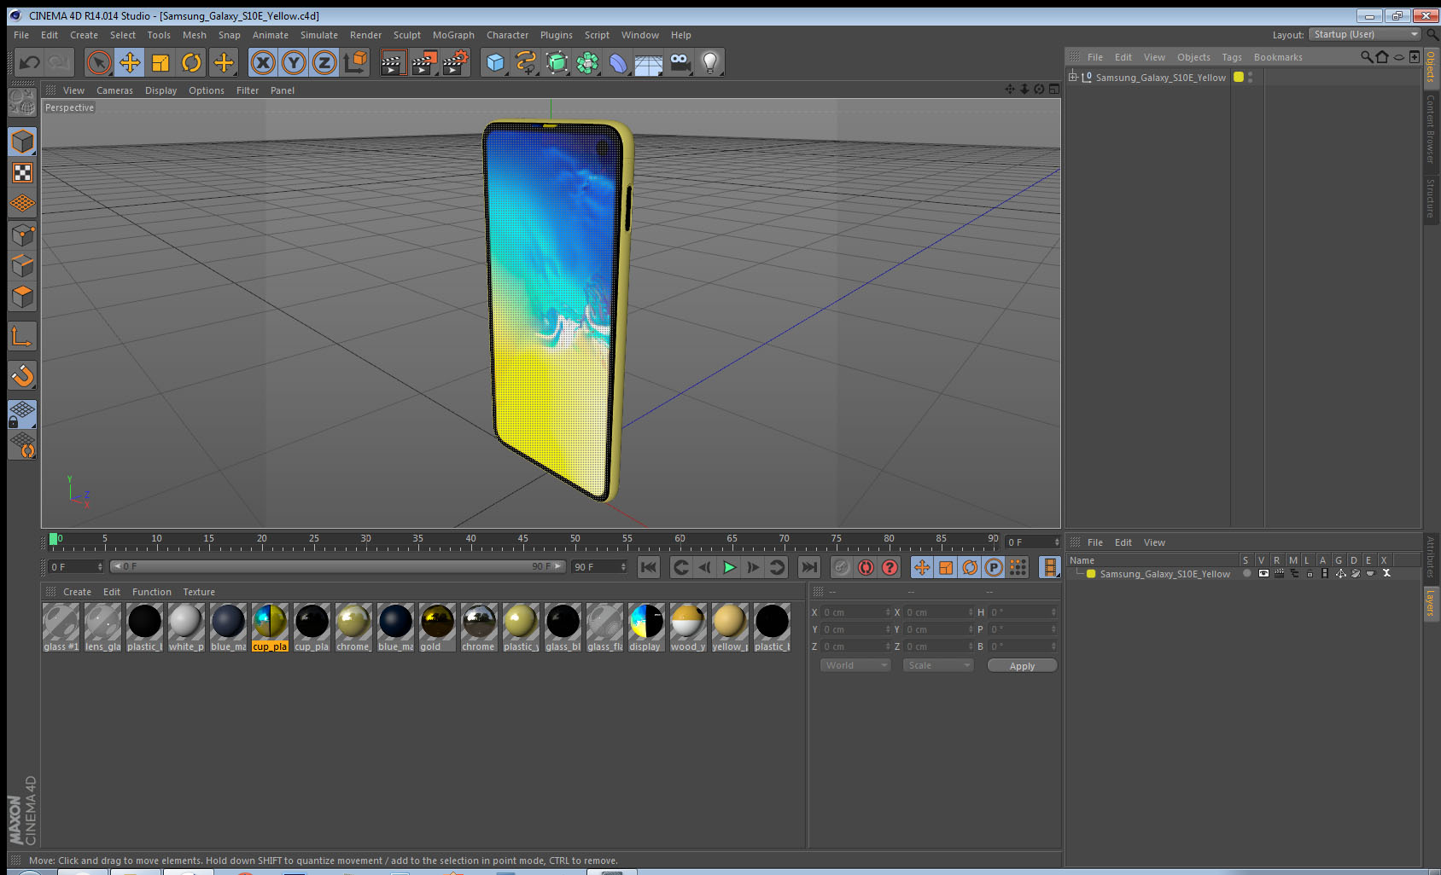The image size is (1441, 875).
Task: Toggle X axis lock
Action: tap(263, 62)
